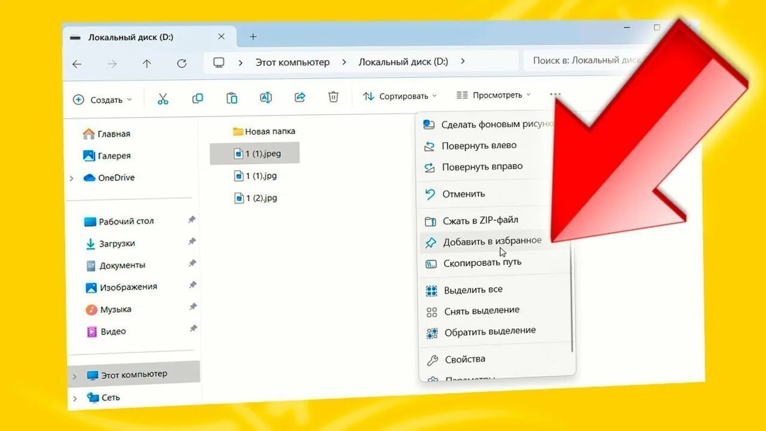Select the file 1 (1).jpeg
Viewport: 766px width, 431px height.
(x=255, y=154)
